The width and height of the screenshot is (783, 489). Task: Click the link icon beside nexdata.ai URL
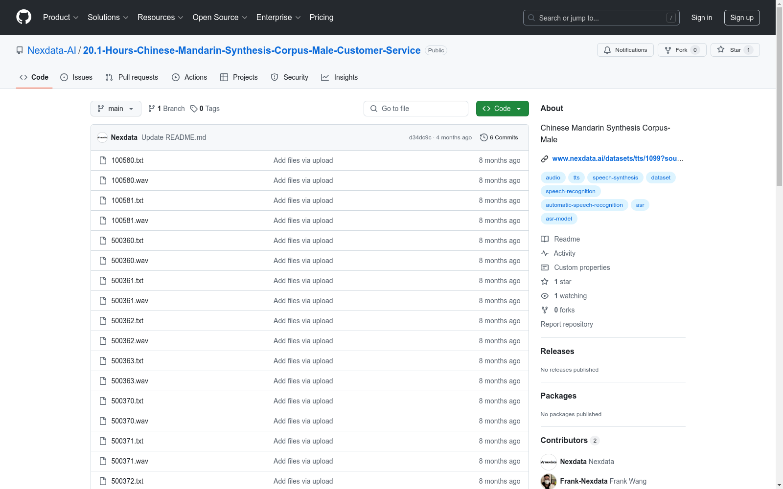[x=545, y=158]
